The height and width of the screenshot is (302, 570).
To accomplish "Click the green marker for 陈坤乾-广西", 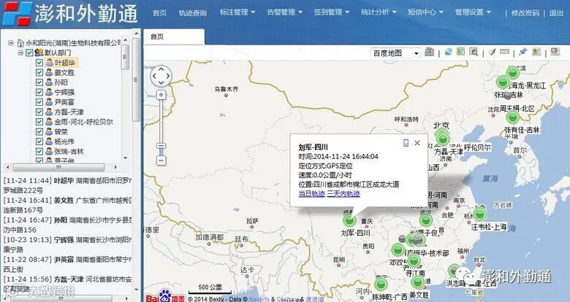I will (x=381, y=284).
